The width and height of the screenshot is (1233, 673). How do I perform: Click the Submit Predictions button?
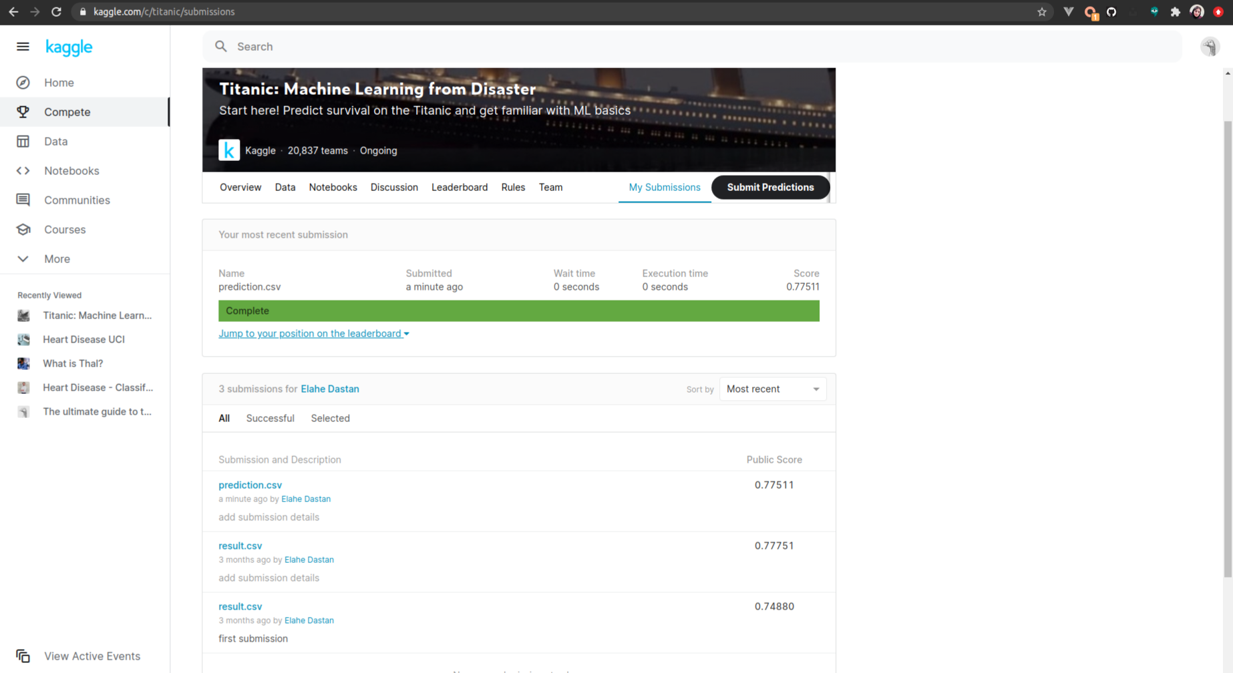click(x=770, y=188)
